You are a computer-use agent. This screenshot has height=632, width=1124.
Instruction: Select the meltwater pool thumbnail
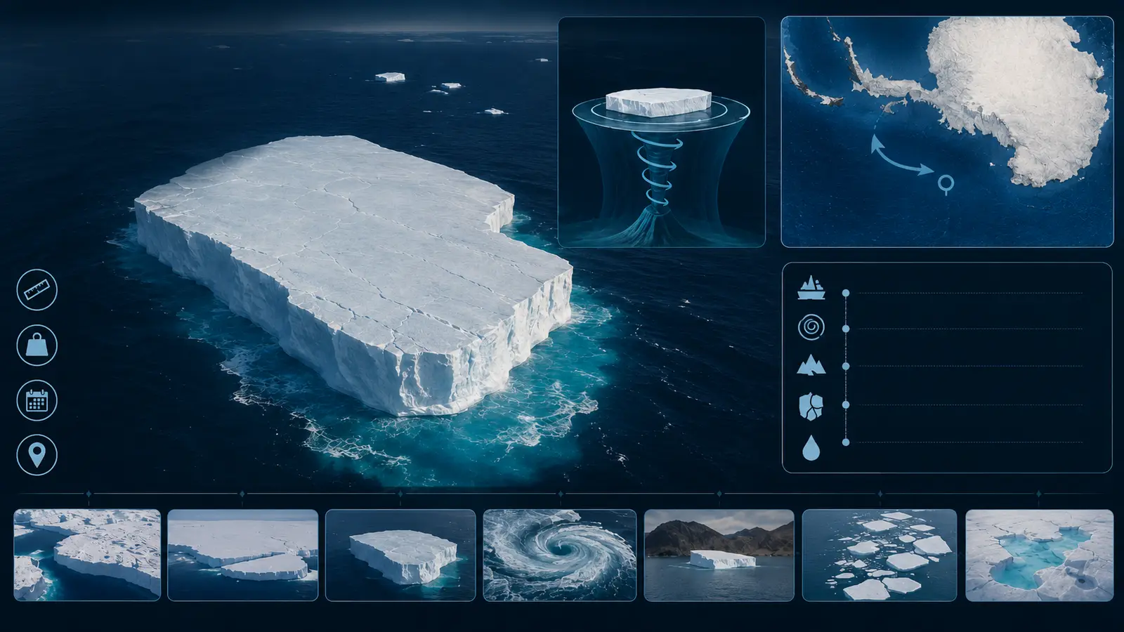[1040, 555]
